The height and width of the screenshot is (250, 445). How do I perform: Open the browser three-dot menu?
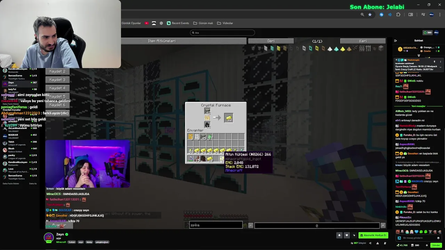(x=439, y=15)
